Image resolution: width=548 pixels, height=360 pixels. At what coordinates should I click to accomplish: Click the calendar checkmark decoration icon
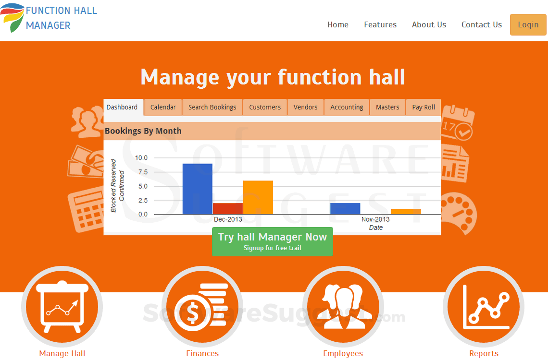(457, 122)
